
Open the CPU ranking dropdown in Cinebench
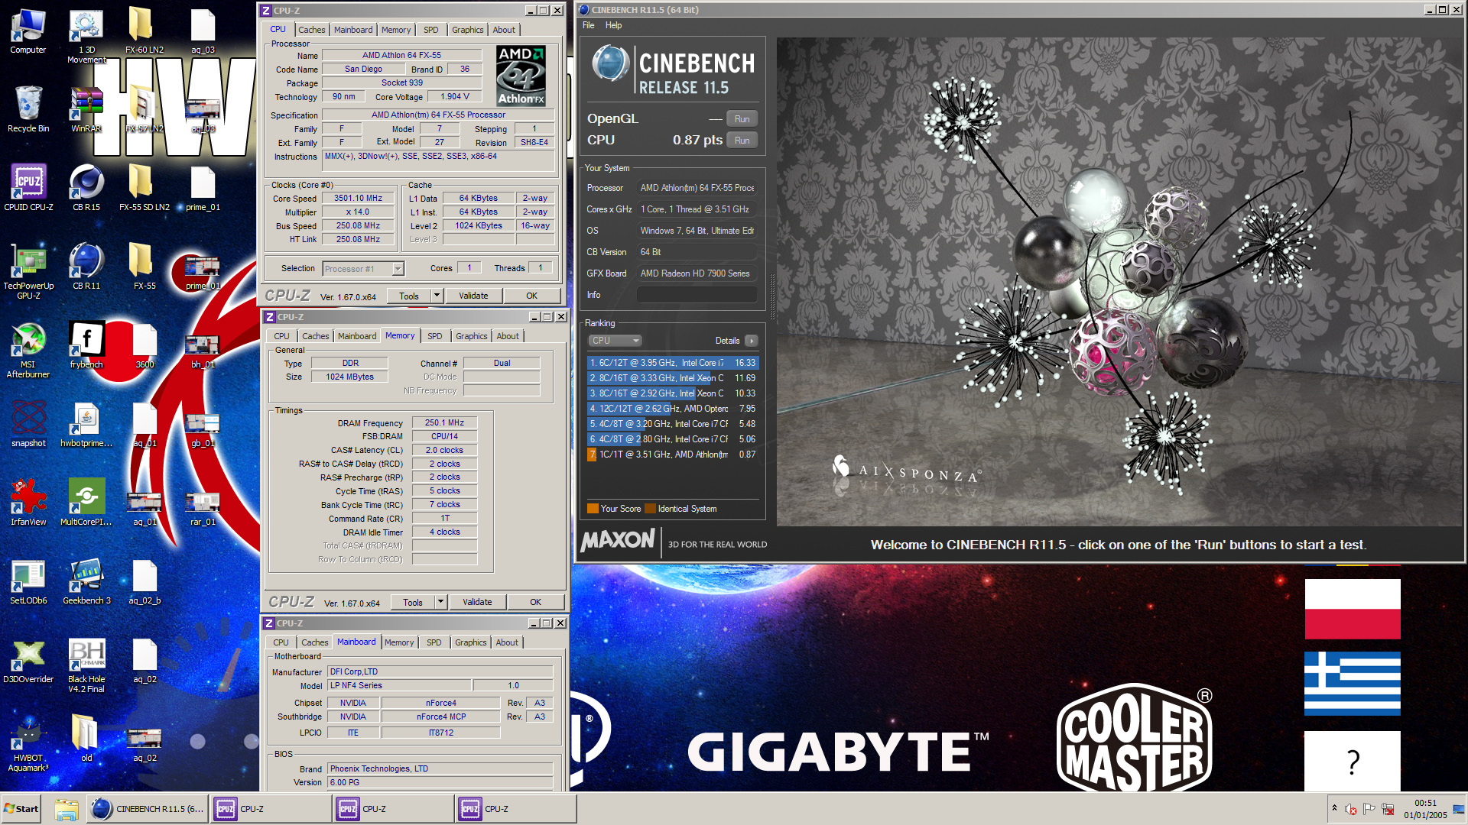pos(615,341)
